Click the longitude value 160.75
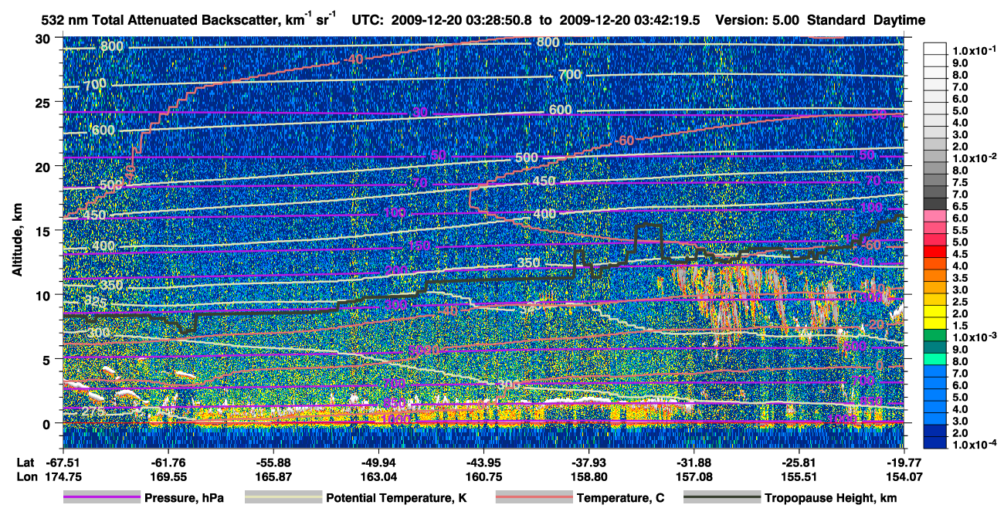This screenshot has height=515, width=1004. point(483,476)
